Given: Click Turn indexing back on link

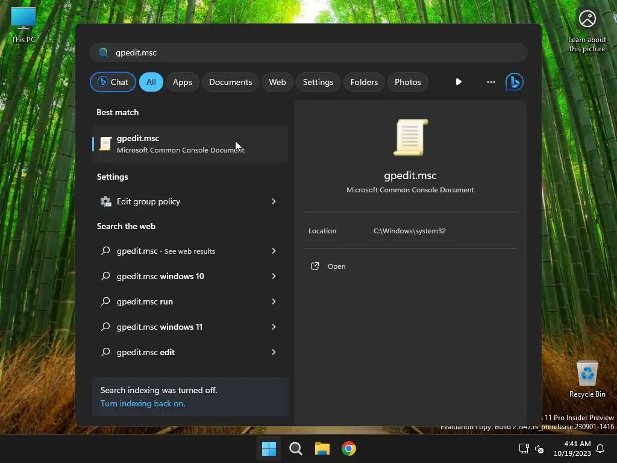Looking at the screenshot, I should click(142, 403).
